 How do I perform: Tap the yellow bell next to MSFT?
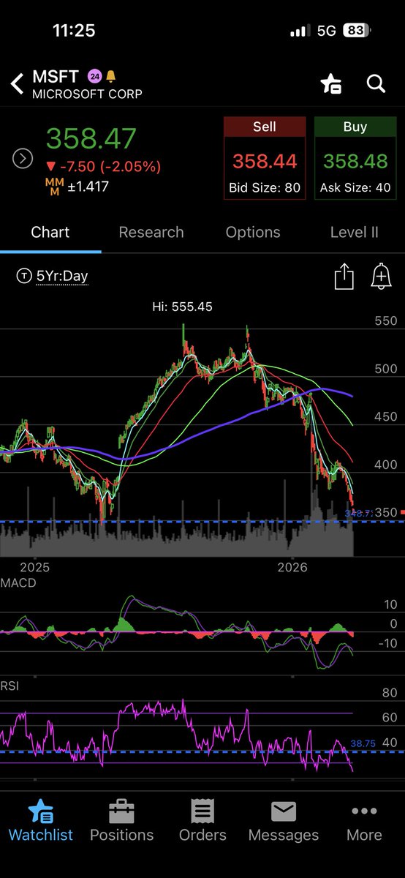[110, 77]
